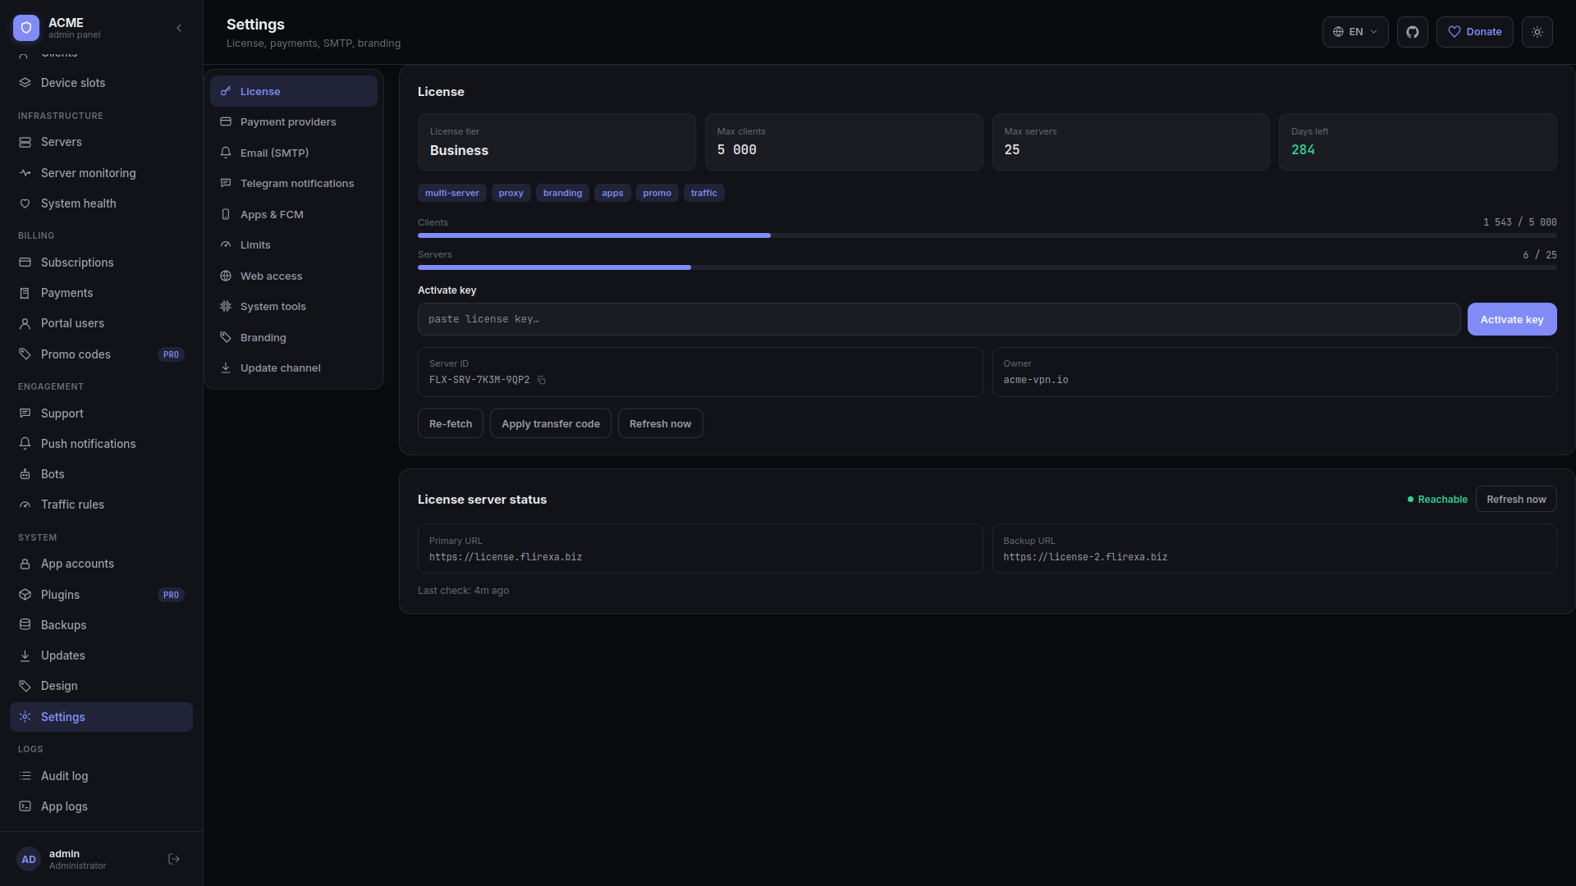1576x886 pixels.
Task: Click the Server monitoring pulse icon
Action: pyautogui.click(x=25, y=173)
